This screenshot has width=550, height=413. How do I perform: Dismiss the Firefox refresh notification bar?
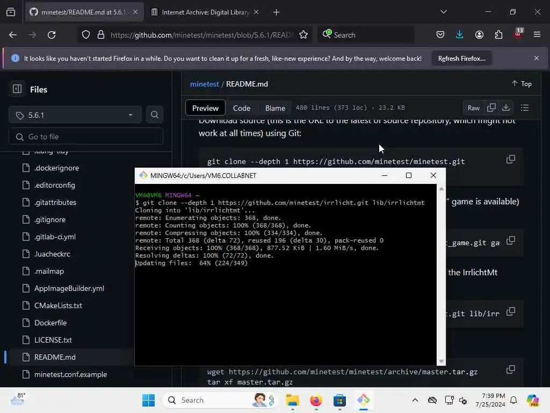coord(537,58)
